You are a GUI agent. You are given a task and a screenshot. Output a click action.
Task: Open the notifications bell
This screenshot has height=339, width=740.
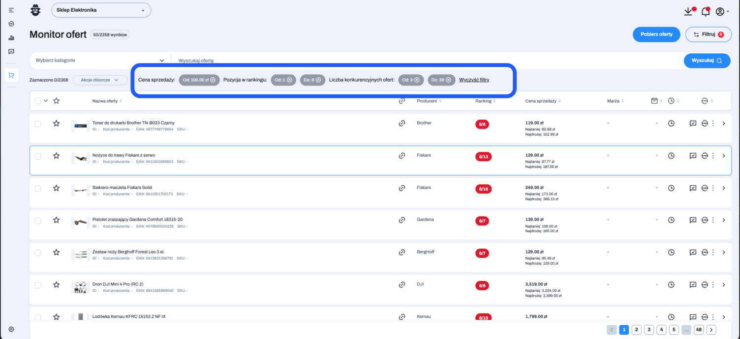click(x=705, y=11)
